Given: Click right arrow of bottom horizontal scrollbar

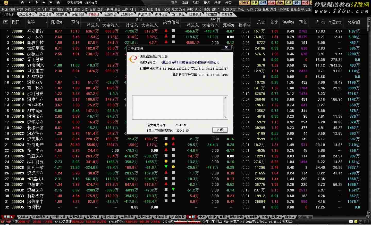Looking at the screenshot, I should pyautogui.click(x=368, y=217).
